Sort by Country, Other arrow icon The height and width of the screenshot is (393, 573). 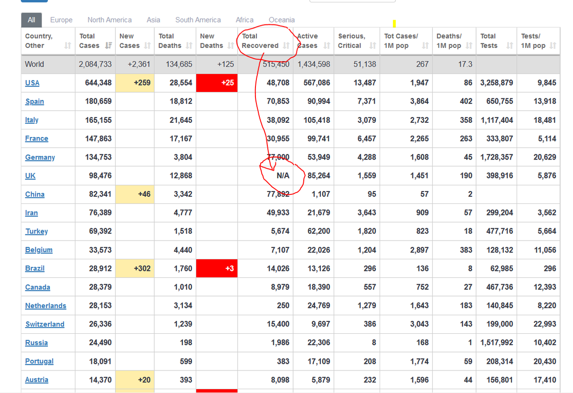[x=67, y=46]
